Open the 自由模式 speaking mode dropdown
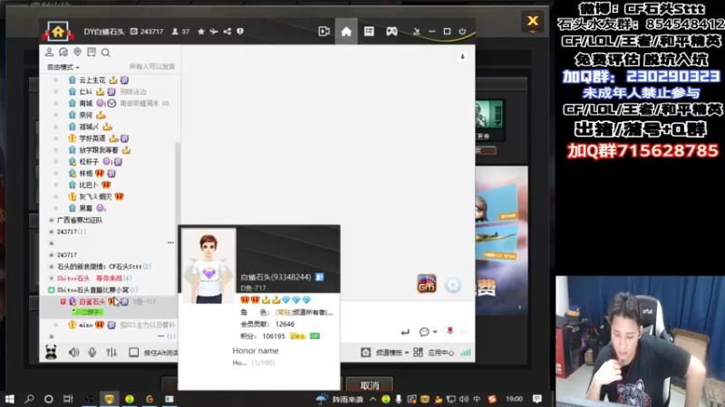 click(x=63, y=67)
